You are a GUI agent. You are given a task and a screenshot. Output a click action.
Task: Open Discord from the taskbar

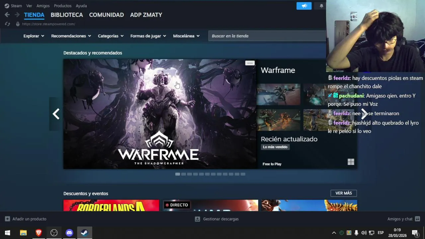point(69,233)
